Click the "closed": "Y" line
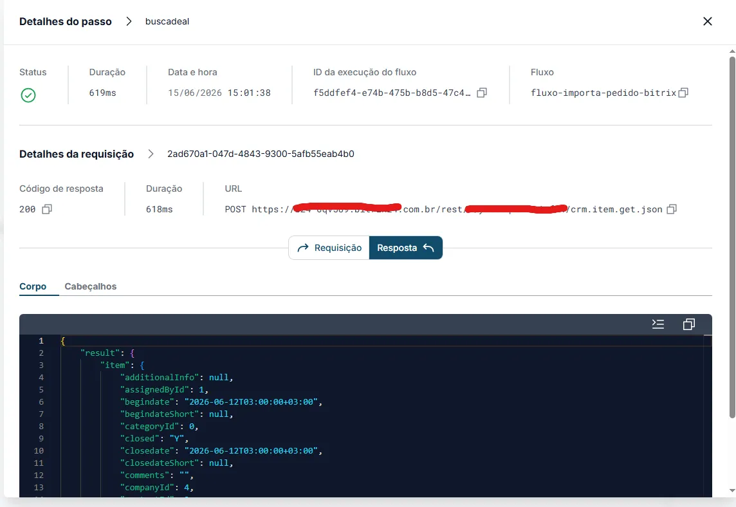The height and width of the screenshot is (507, 736). click(x=154, y=438)
